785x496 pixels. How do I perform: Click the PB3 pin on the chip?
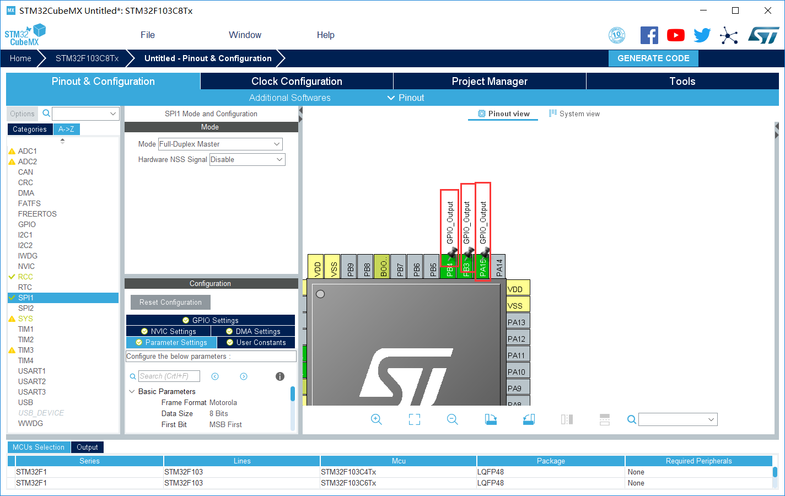(465, 267)
